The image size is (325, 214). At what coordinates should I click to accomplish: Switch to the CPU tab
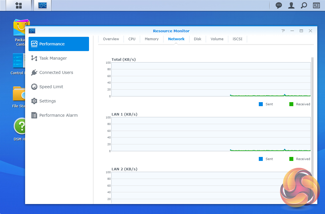[x=132, y=39]
